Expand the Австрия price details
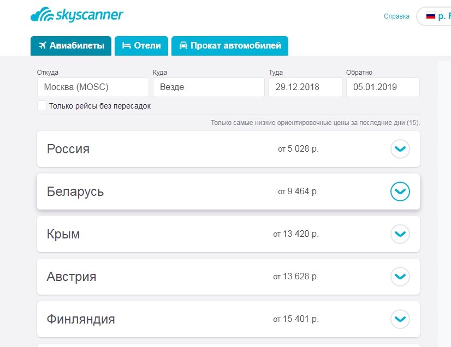Screen dimensions: 451x347 click(x=400, y=277)
